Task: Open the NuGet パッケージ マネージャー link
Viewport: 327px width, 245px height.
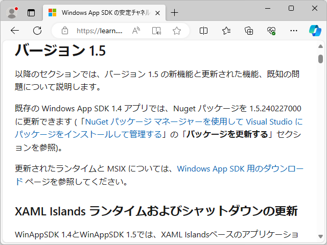Action: coord(159,128)
